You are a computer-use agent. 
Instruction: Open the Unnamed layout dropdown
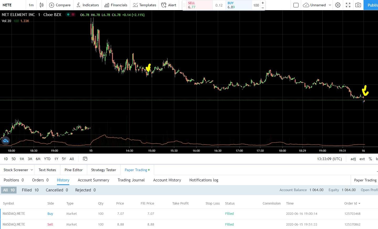pyautogui.click(x=330, y=5)
